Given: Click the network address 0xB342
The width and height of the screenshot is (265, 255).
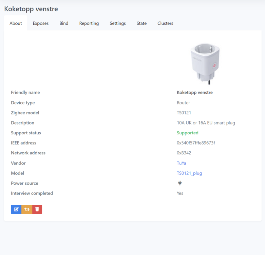Looking at the screenshot, I should tap(184, 153).
